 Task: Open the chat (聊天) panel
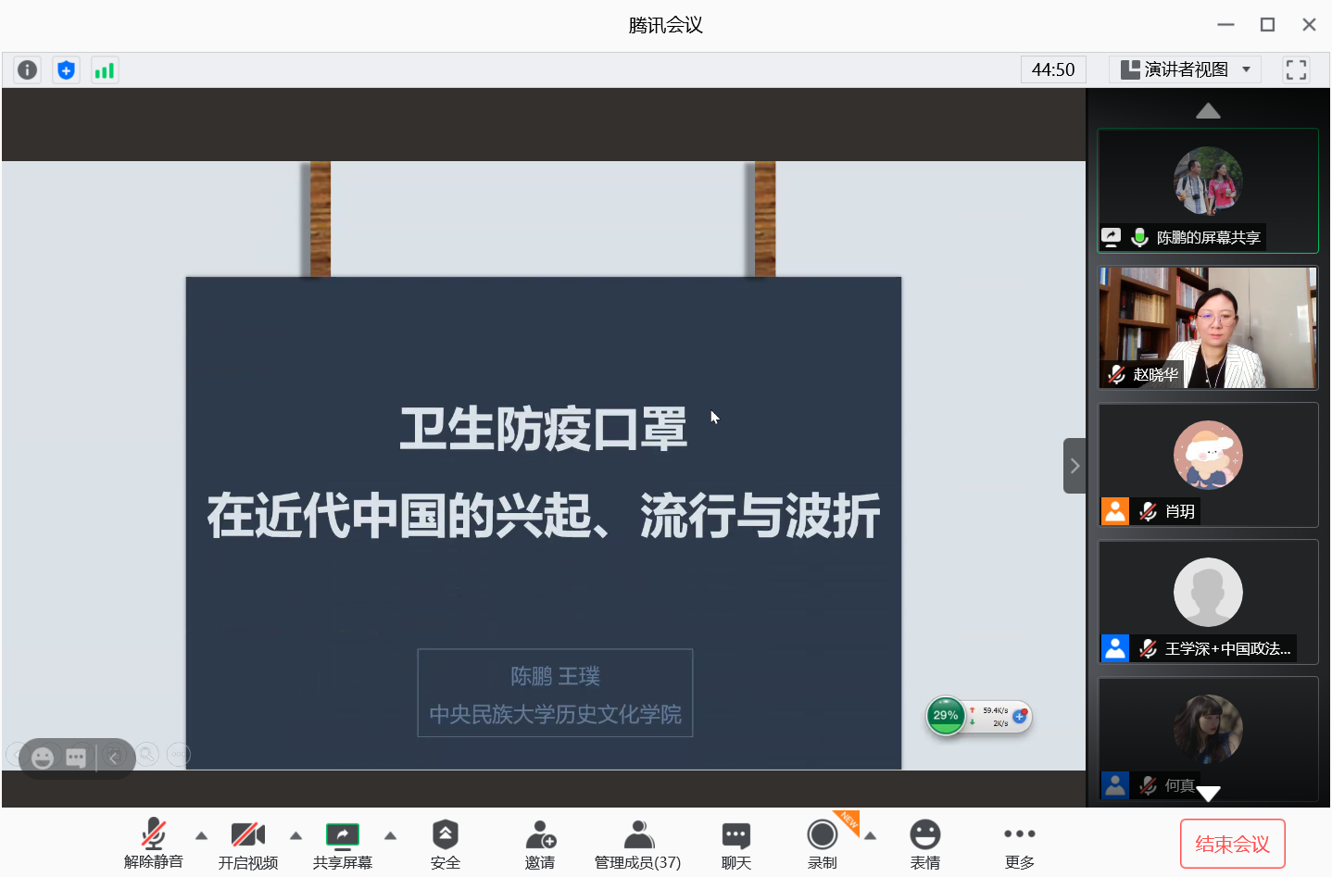point(735,844)
